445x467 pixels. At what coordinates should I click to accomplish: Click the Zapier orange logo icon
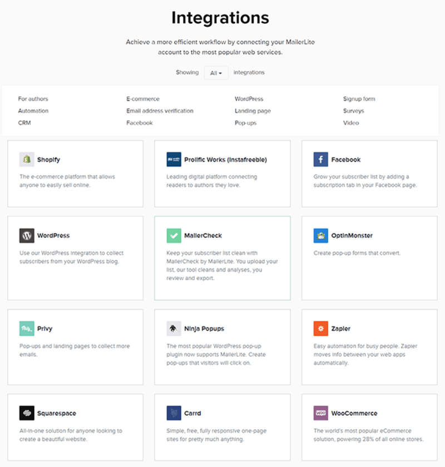pyautogui.click(x=320, y=329)
